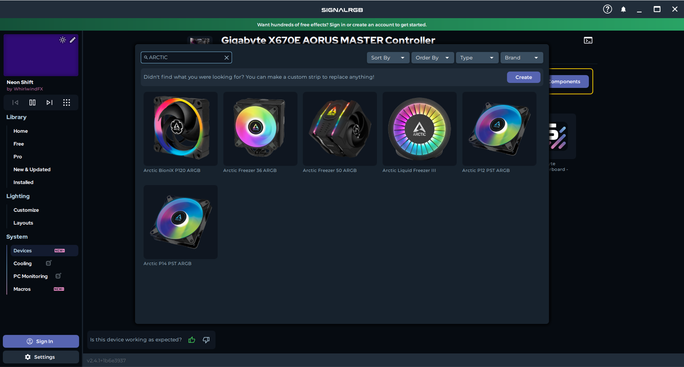Click the help question mark icon
Viewport: 684px width, 367px height.
tap(607, 9)
